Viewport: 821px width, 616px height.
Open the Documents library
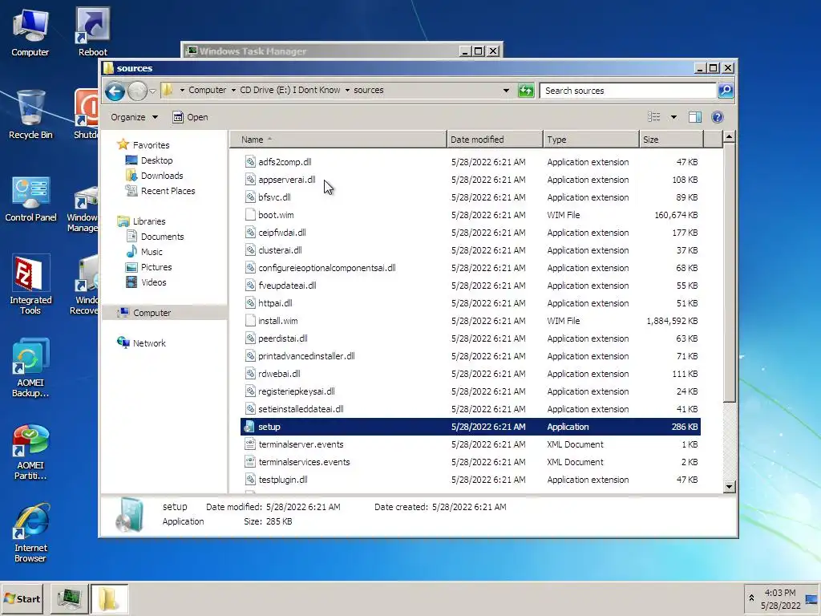pos(162,237)
